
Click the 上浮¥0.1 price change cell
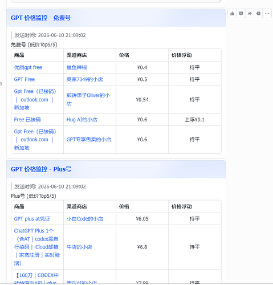(x=194, y=120)
